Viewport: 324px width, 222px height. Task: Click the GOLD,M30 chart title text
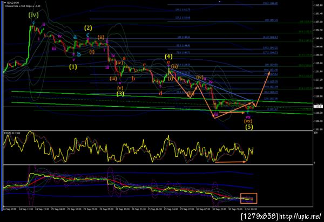point(12,3)
